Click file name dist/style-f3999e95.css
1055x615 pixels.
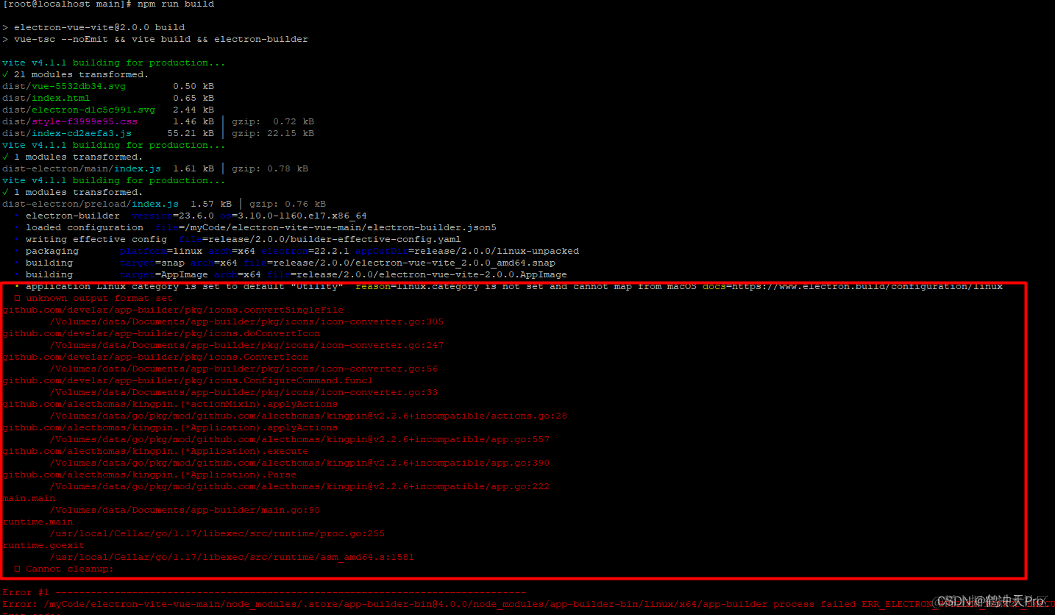(x=70, y=121)
